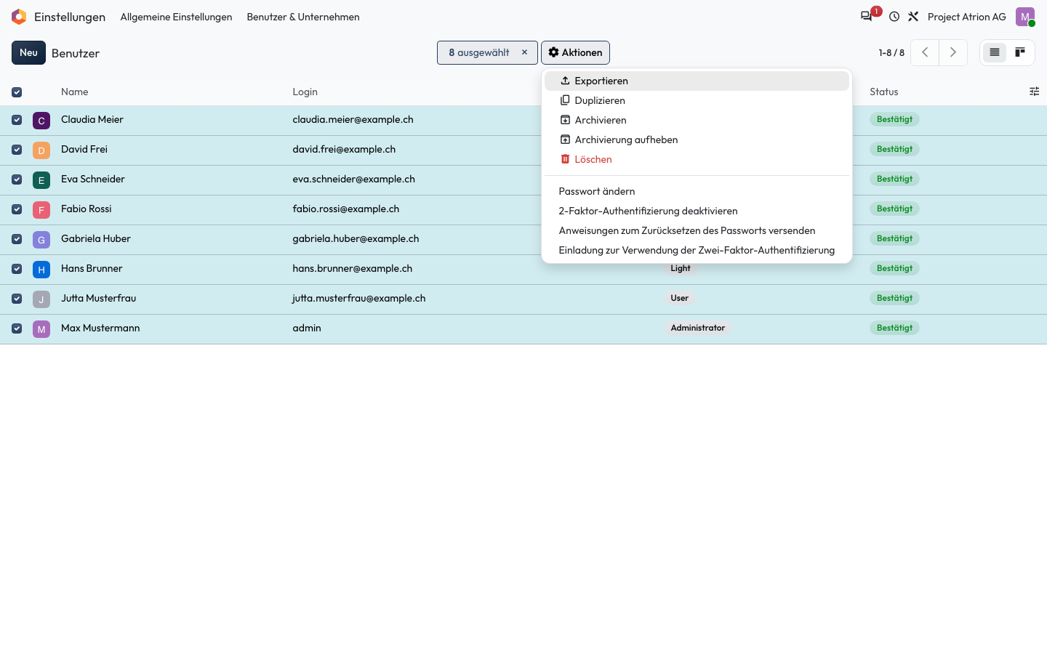Click Löschen to delete selected users
This screenshot has height=654, width=1047.
(x=697, y=159)
